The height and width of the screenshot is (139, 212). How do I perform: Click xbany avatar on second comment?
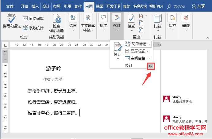pos(166,119)
